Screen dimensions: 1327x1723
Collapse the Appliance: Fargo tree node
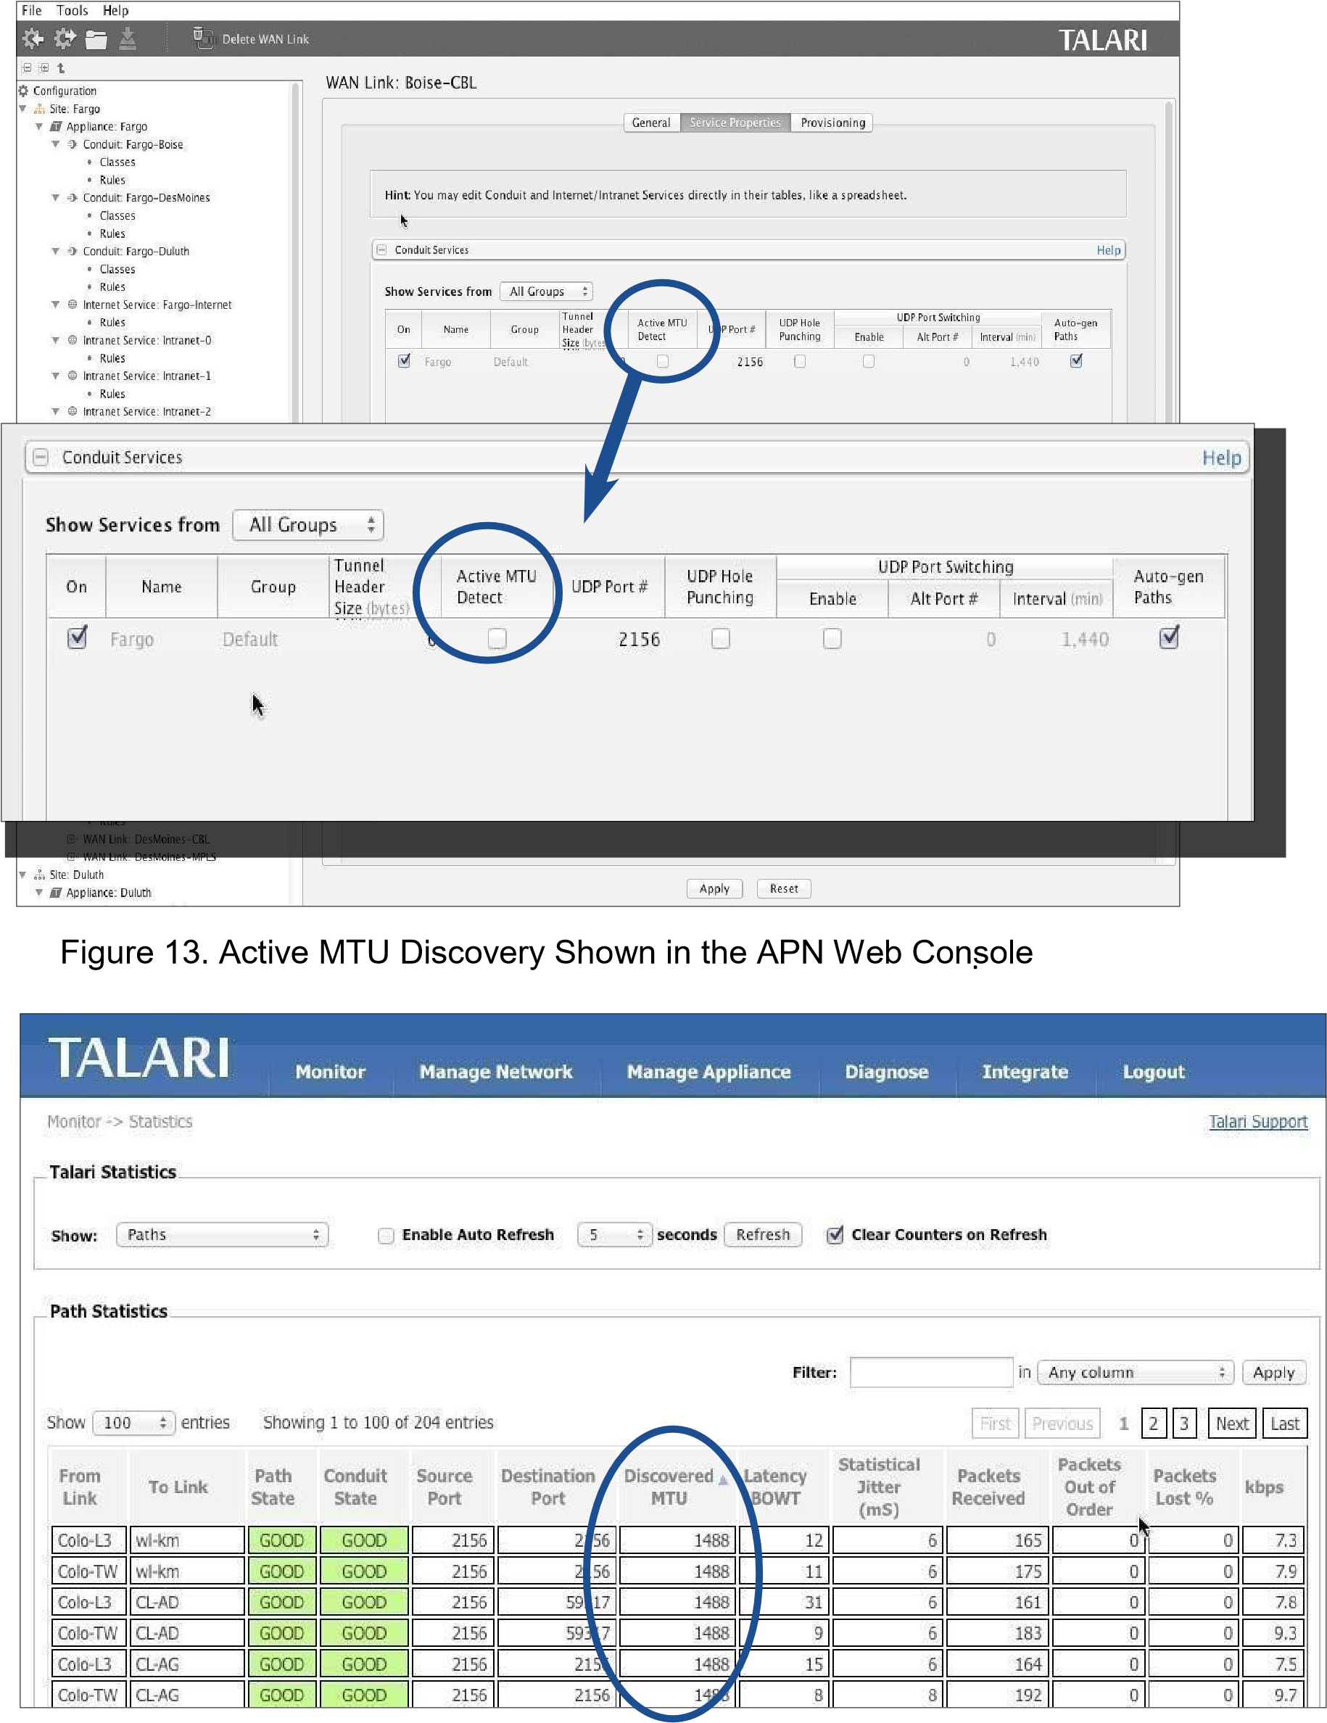click(38, 126)
